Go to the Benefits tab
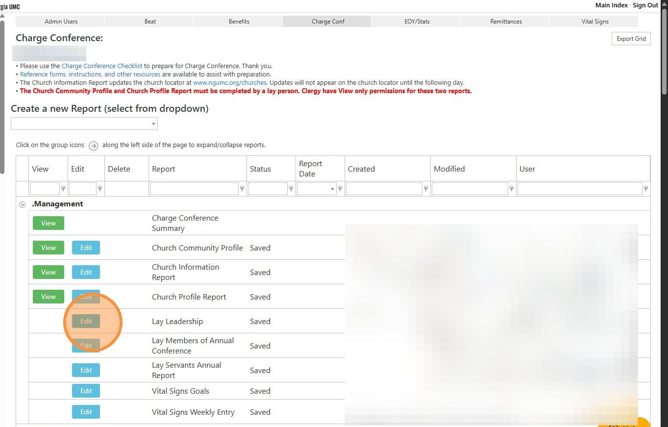668x427 pixels. 239,22
